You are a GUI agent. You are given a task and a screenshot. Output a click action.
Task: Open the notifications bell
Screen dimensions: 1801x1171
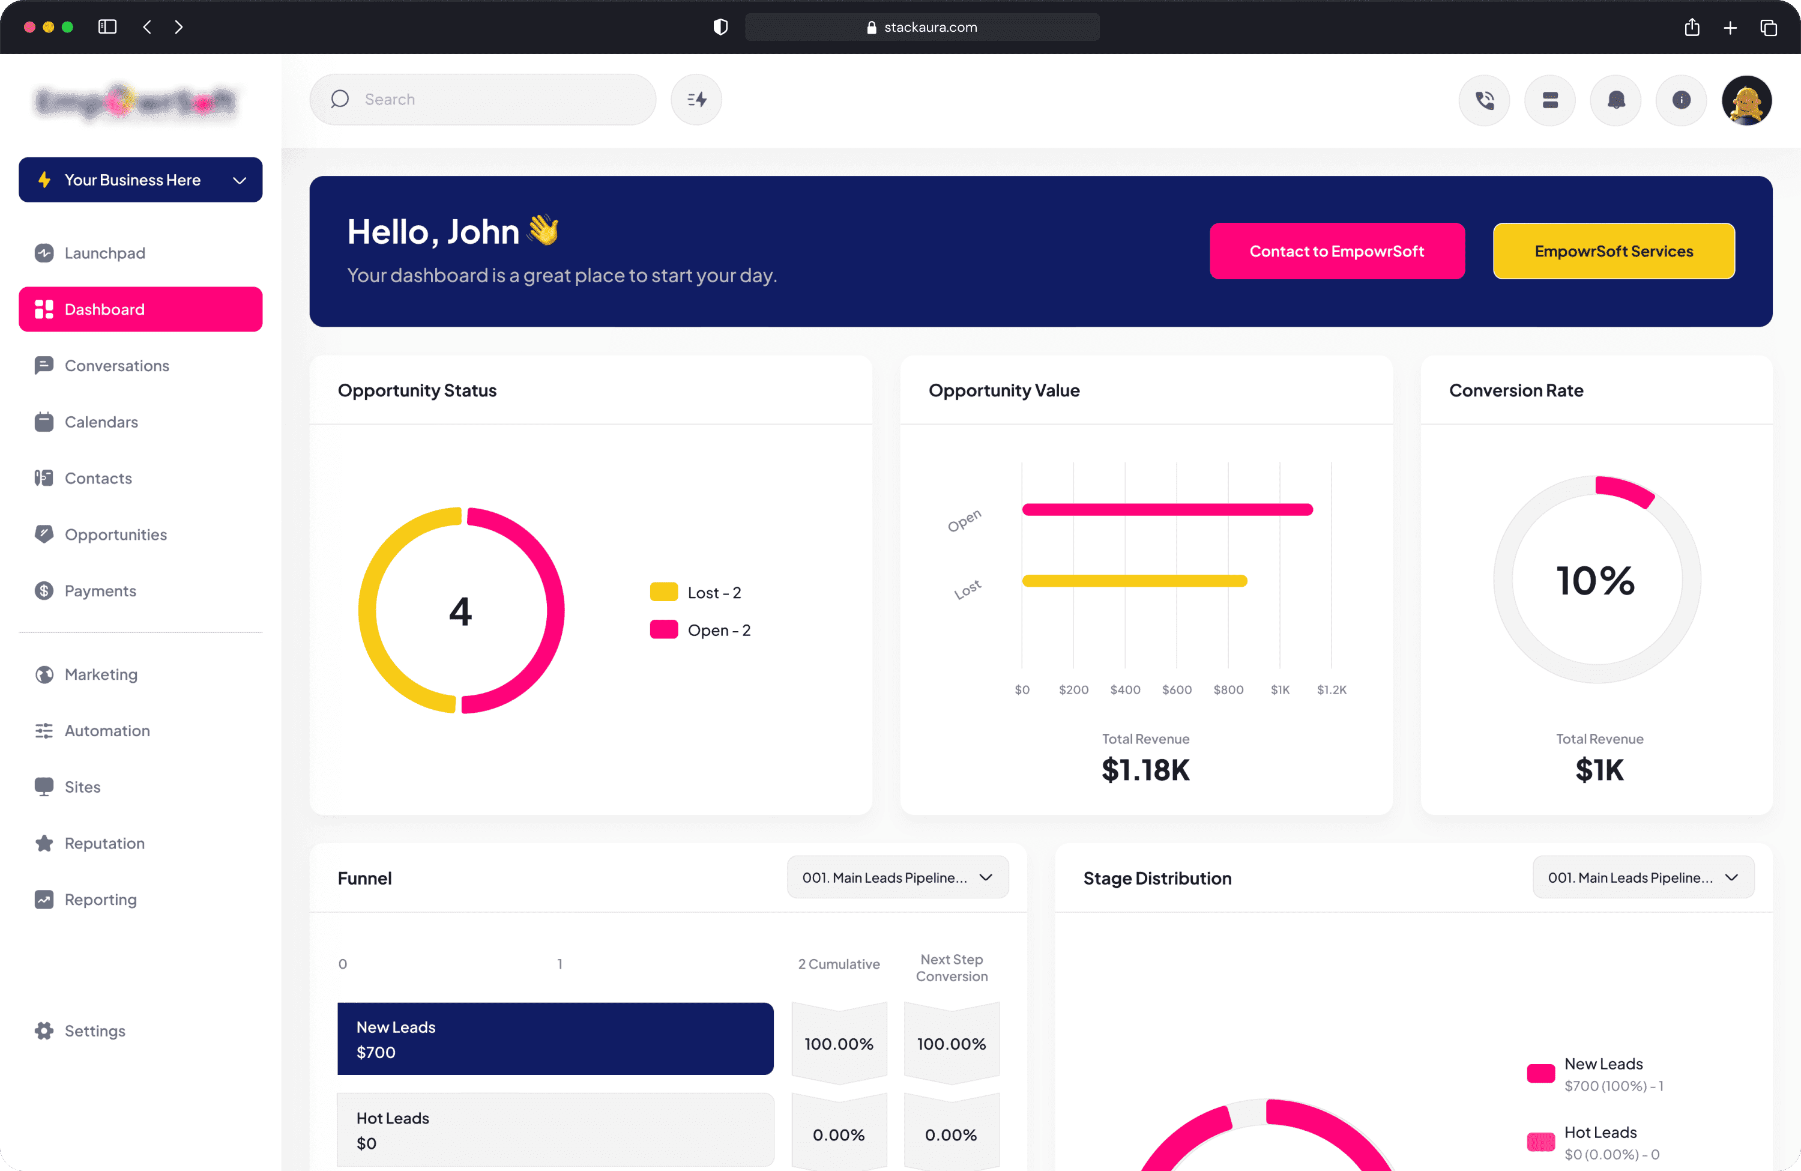click(1615, 99)
